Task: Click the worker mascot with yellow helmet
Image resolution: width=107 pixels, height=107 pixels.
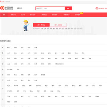Action: pyautogui.click(x=26, y=25)
